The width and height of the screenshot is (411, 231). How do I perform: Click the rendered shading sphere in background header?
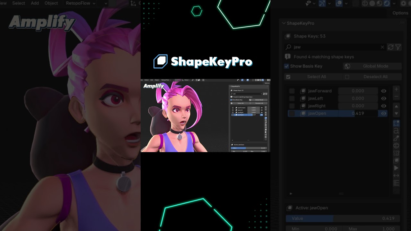coord(387,4)
